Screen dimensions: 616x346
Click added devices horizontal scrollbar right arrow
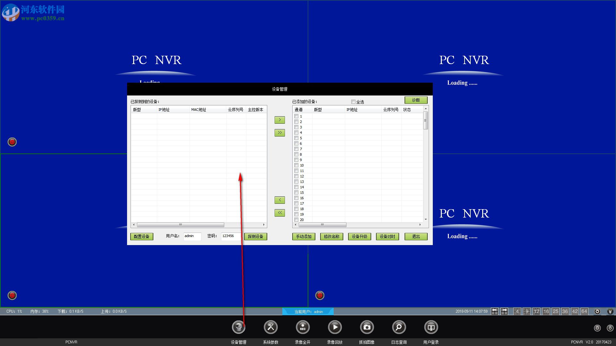coord(420,225)
